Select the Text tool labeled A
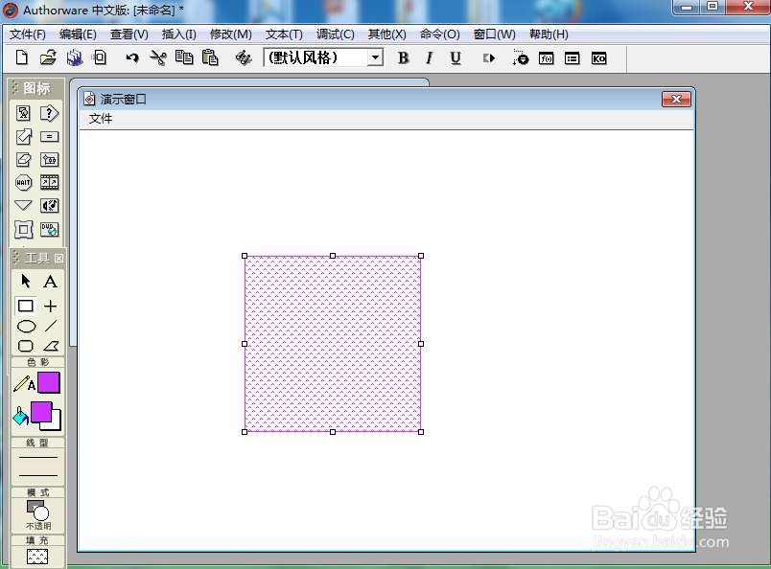Viewport: 771px width, 569px height. (x=50, y=282)
